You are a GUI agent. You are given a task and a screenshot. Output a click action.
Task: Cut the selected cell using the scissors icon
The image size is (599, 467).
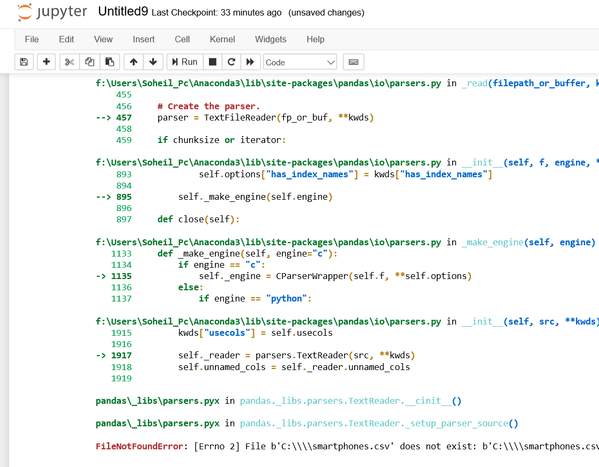[69, 62]
